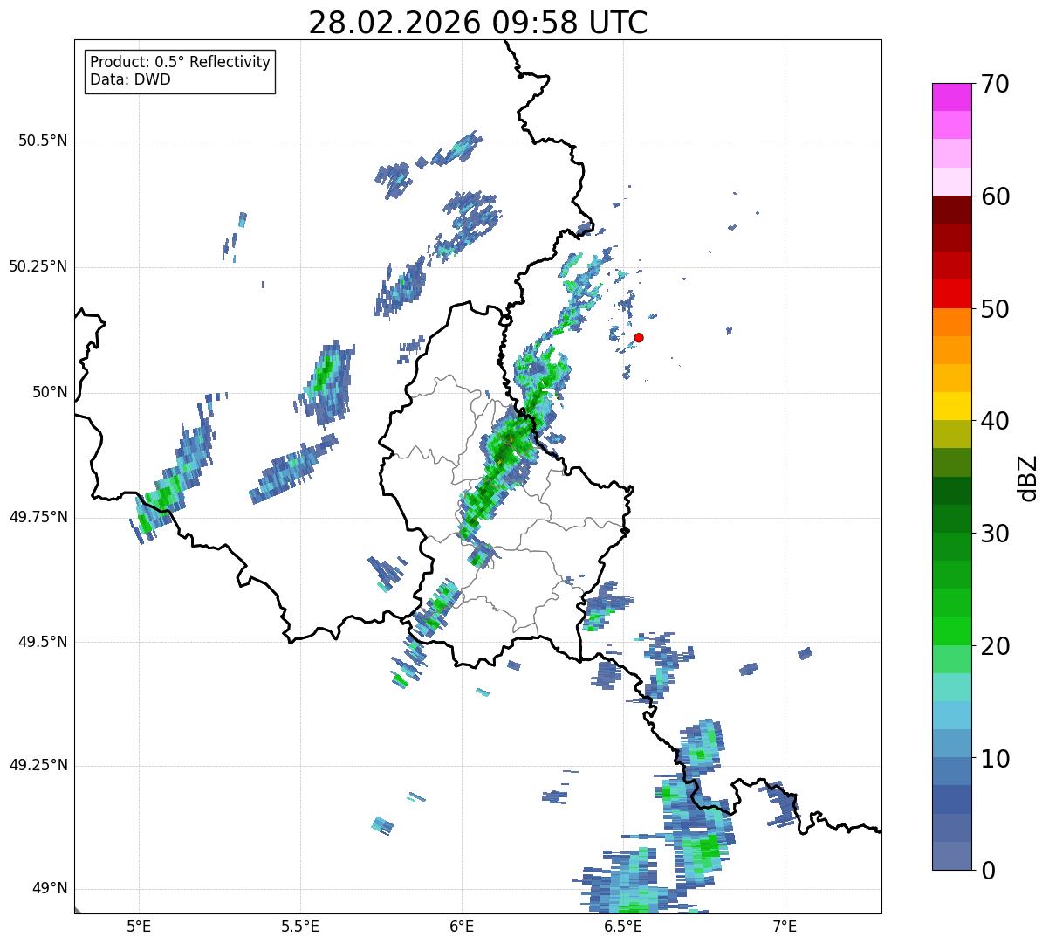
Task: Click the 49.75°N latitude axis label
Action: point(38,517)
